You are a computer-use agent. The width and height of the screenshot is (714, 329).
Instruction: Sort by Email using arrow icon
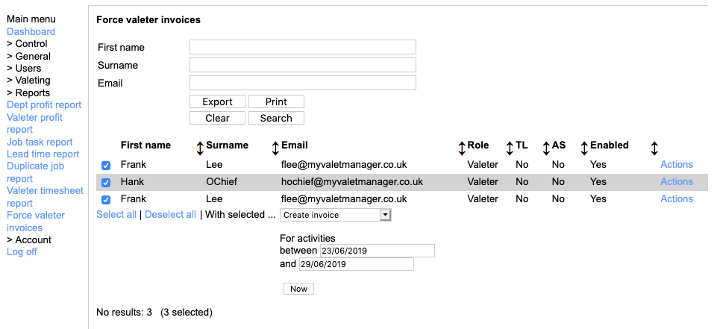tap(462, 148)
